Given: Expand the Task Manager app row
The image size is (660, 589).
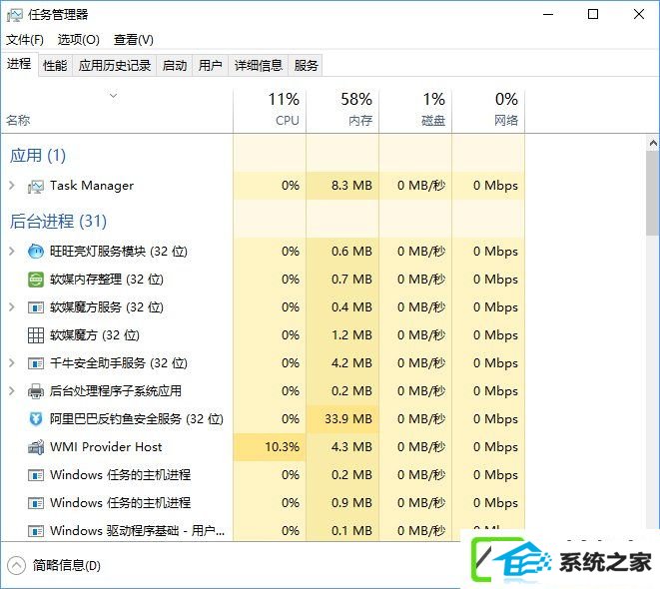Looking at the screenshot, I should coord(12,186).
